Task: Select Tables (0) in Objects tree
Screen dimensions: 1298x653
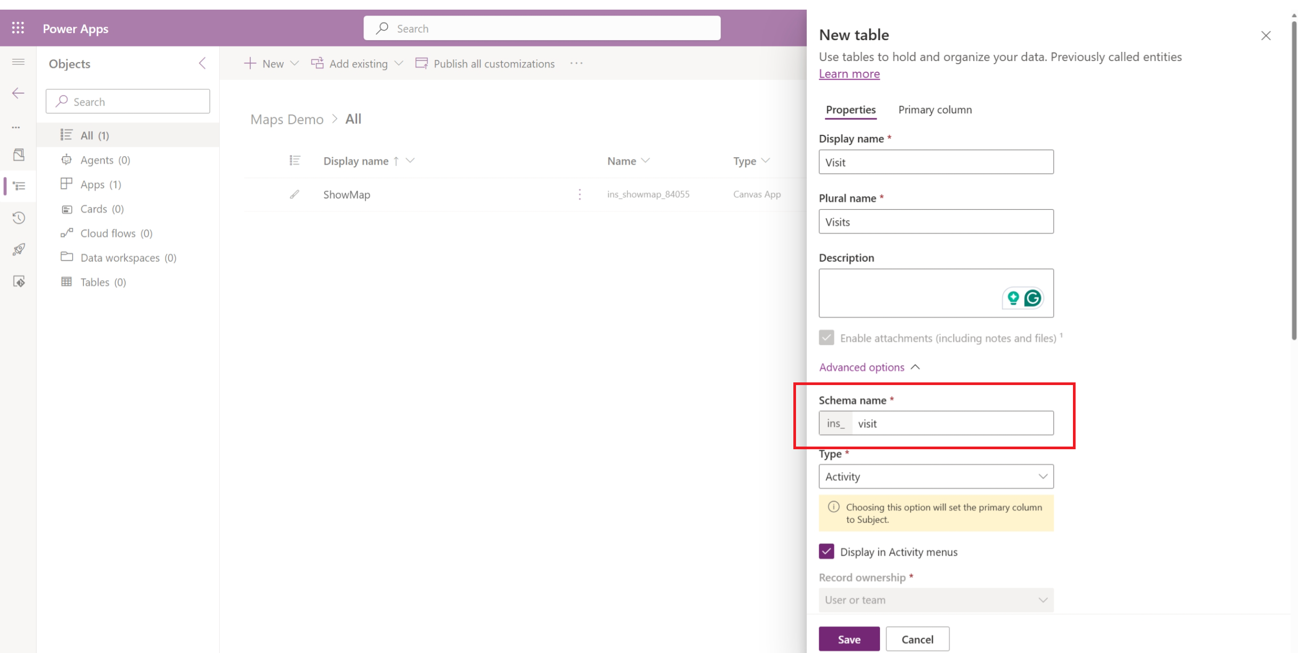Action: click(128, 282)
